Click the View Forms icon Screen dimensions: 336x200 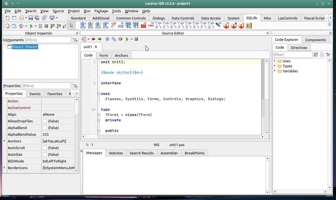click(x=14, y=26)
